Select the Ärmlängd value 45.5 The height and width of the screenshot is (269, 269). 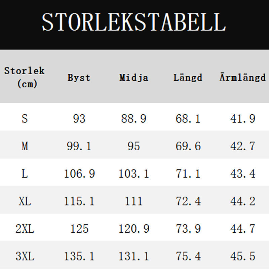[x=242, y=257]
